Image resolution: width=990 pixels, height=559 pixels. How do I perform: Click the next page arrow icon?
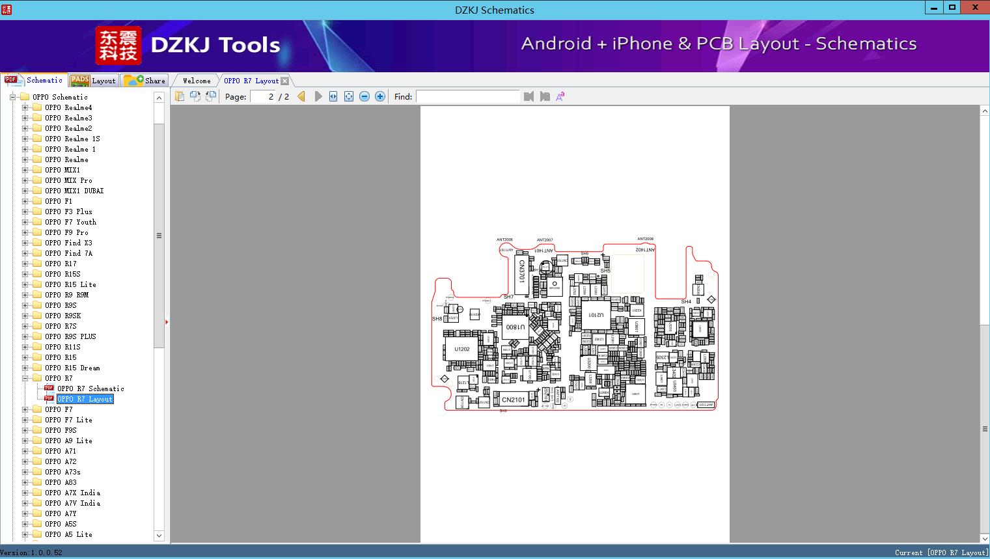318,96
